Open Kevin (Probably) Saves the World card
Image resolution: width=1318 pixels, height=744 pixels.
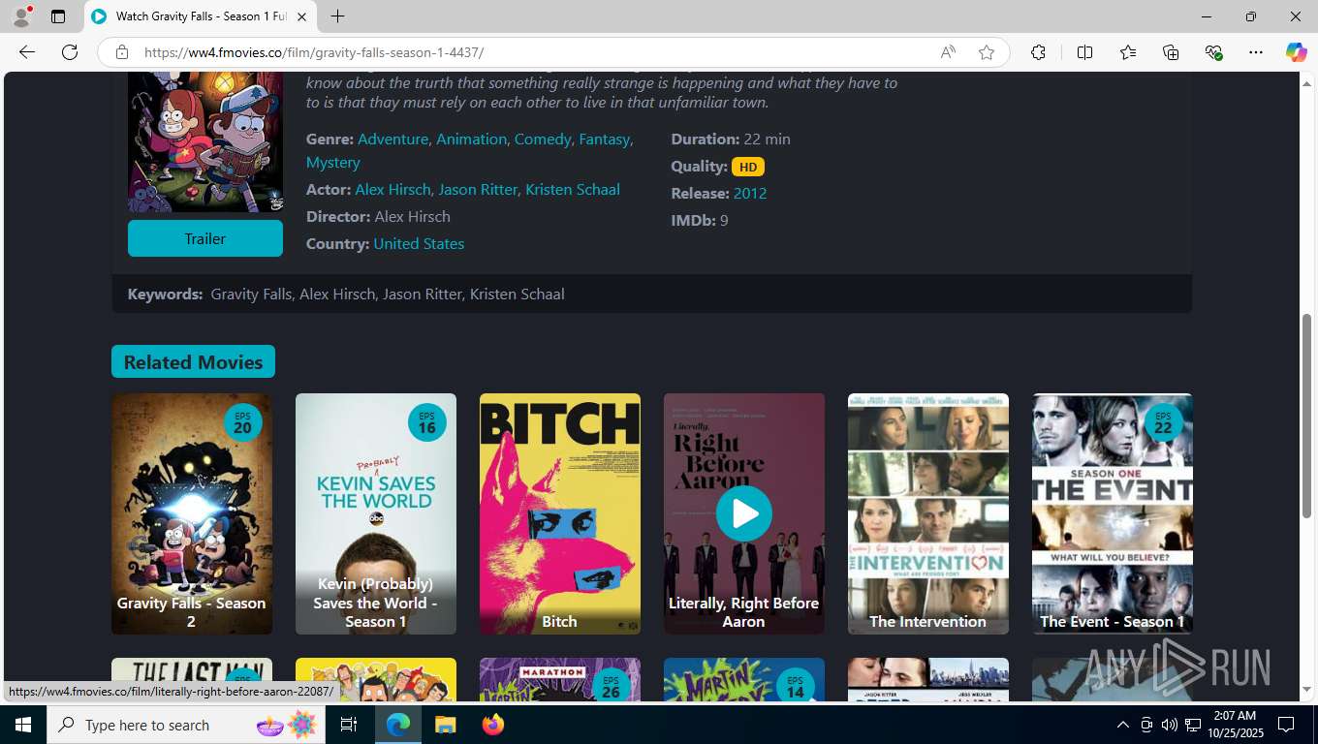pyautogui.click(x=376, y=513)
